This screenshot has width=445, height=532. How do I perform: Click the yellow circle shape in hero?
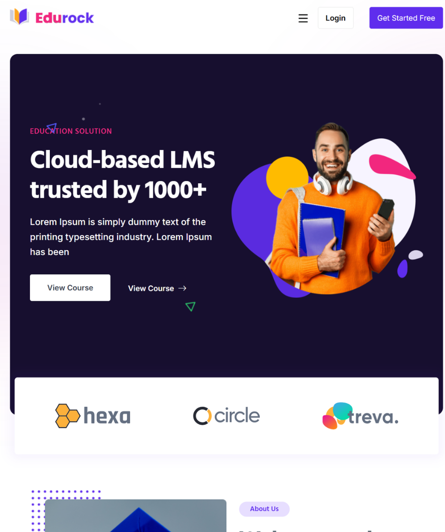pyautogui.click(x=287, y=177)
